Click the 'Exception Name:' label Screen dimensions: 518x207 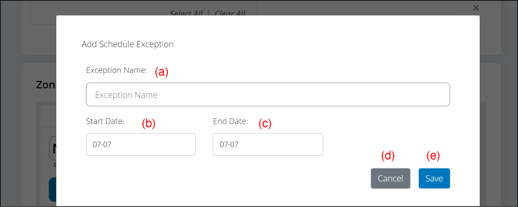coord(116,70)
